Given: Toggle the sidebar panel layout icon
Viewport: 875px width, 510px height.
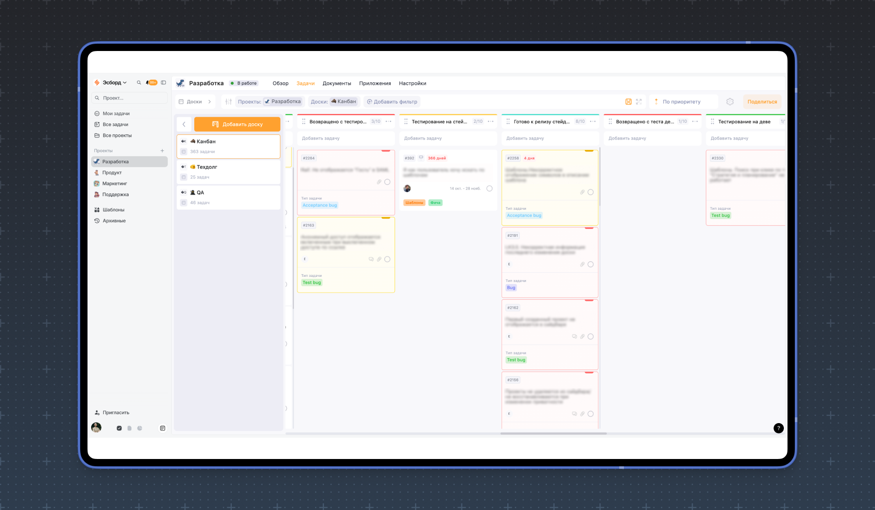Looking at the screenshot, I should point(164,83).
